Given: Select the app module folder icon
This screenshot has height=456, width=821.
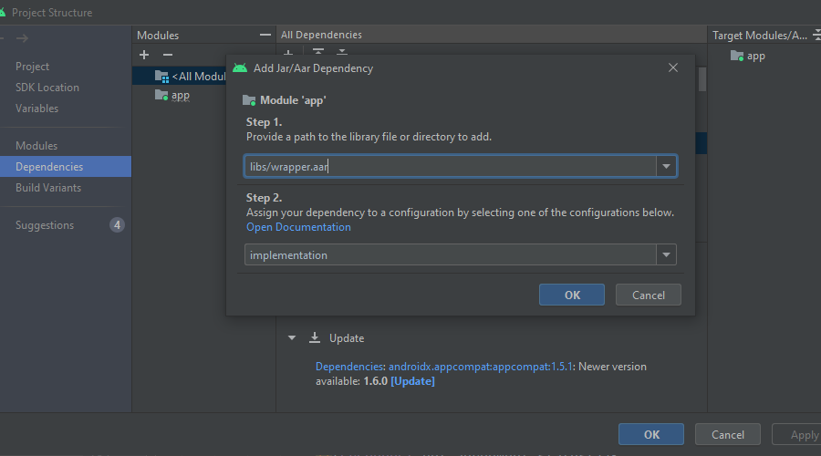Looking at the screenshot, I should coord(161,95).
